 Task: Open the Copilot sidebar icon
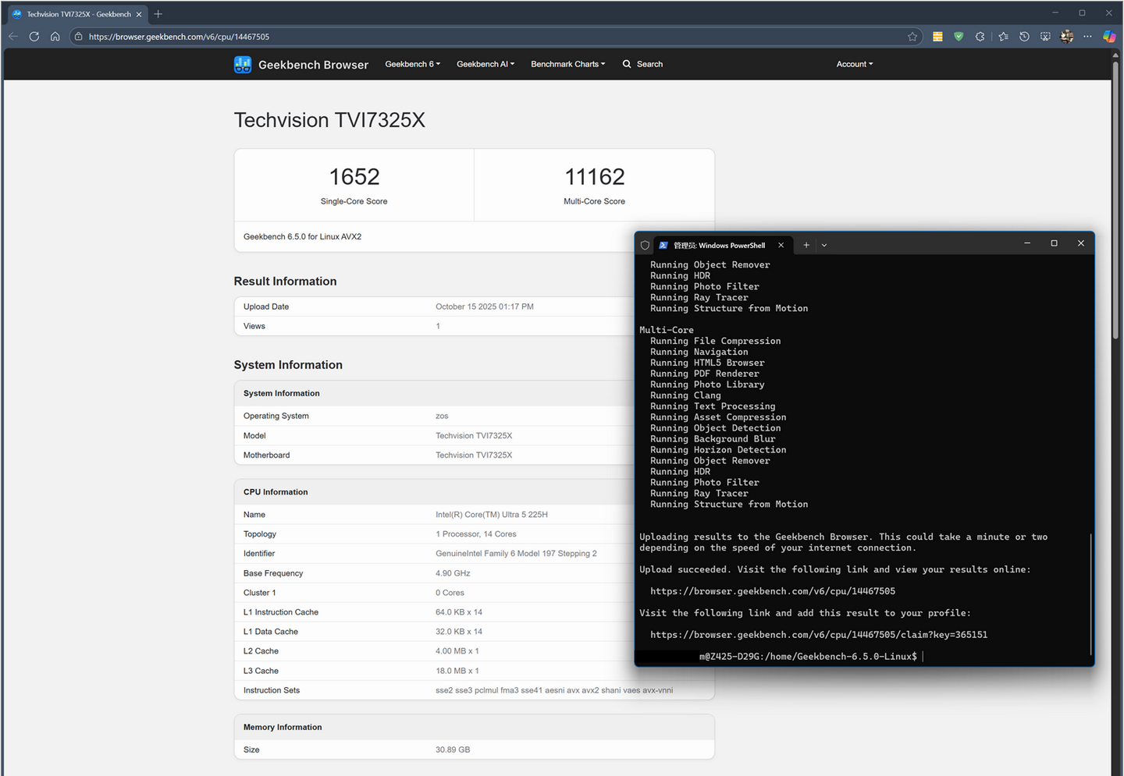click(x=1108, y=37)
